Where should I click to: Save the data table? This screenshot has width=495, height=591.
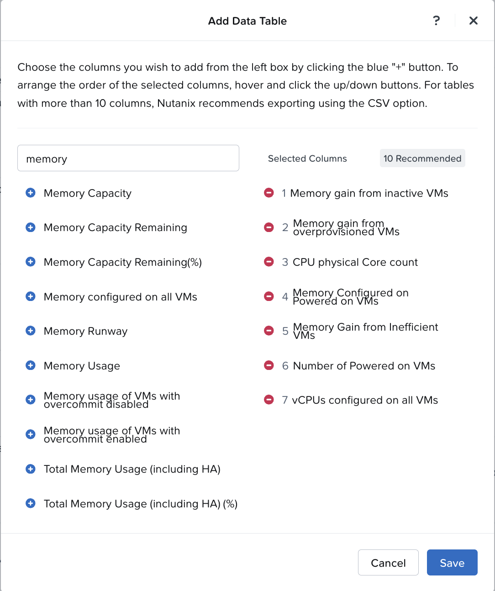click(x=452, y=563)
